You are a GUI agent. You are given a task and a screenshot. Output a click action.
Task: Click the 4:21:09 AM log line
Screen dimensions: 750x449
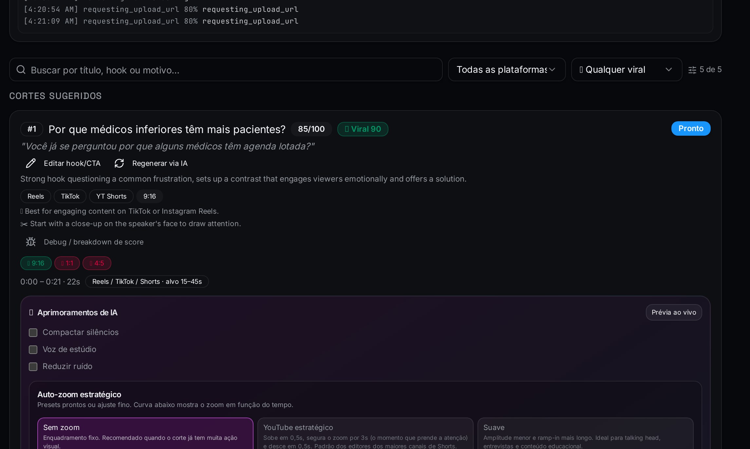(161, 21)
